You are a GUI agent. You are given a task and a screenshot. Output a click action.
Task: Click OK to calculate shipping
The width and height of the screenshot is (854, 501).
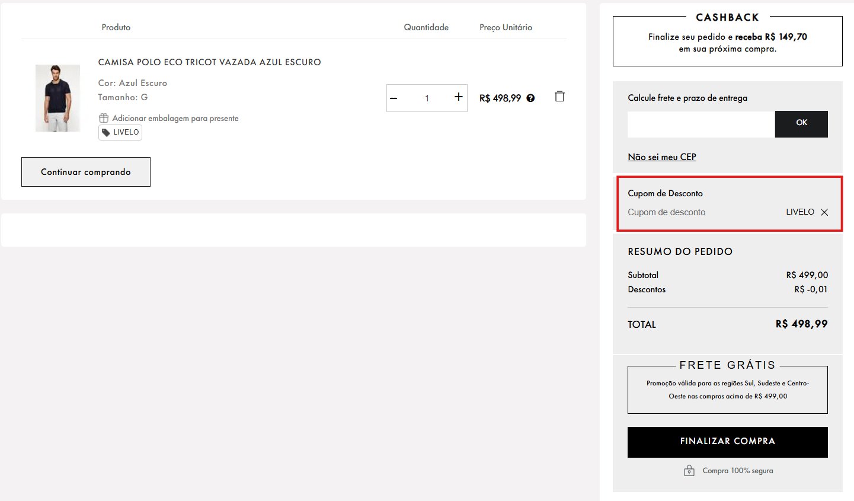point(801,124)
